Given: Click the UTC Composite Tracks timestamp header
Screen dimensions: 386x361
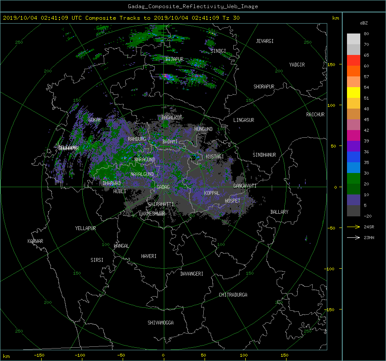Looking at the screenshot, I should click(121, 18).
